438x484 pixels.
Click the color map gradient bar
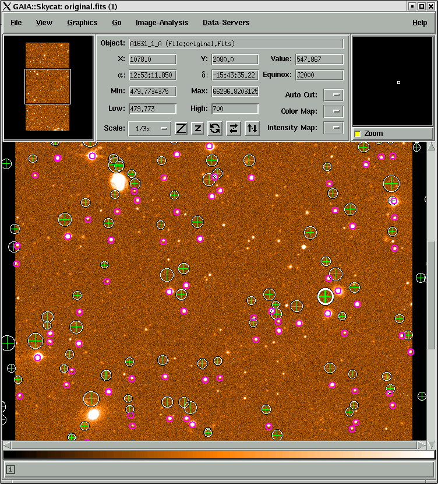click(x=218, y=454)
